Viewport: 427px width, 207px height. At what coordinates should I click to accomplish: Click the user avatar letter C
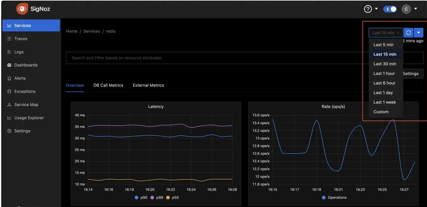(406, 9)
